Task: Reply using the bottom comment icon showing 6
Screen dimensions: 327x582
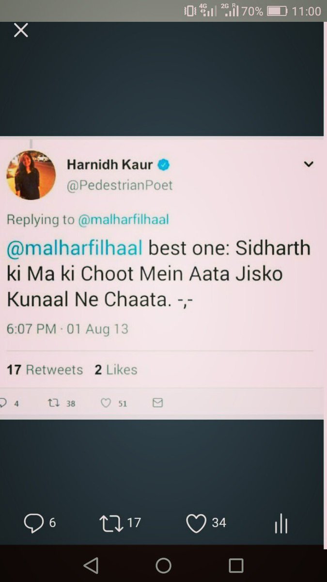Action: 40,523
